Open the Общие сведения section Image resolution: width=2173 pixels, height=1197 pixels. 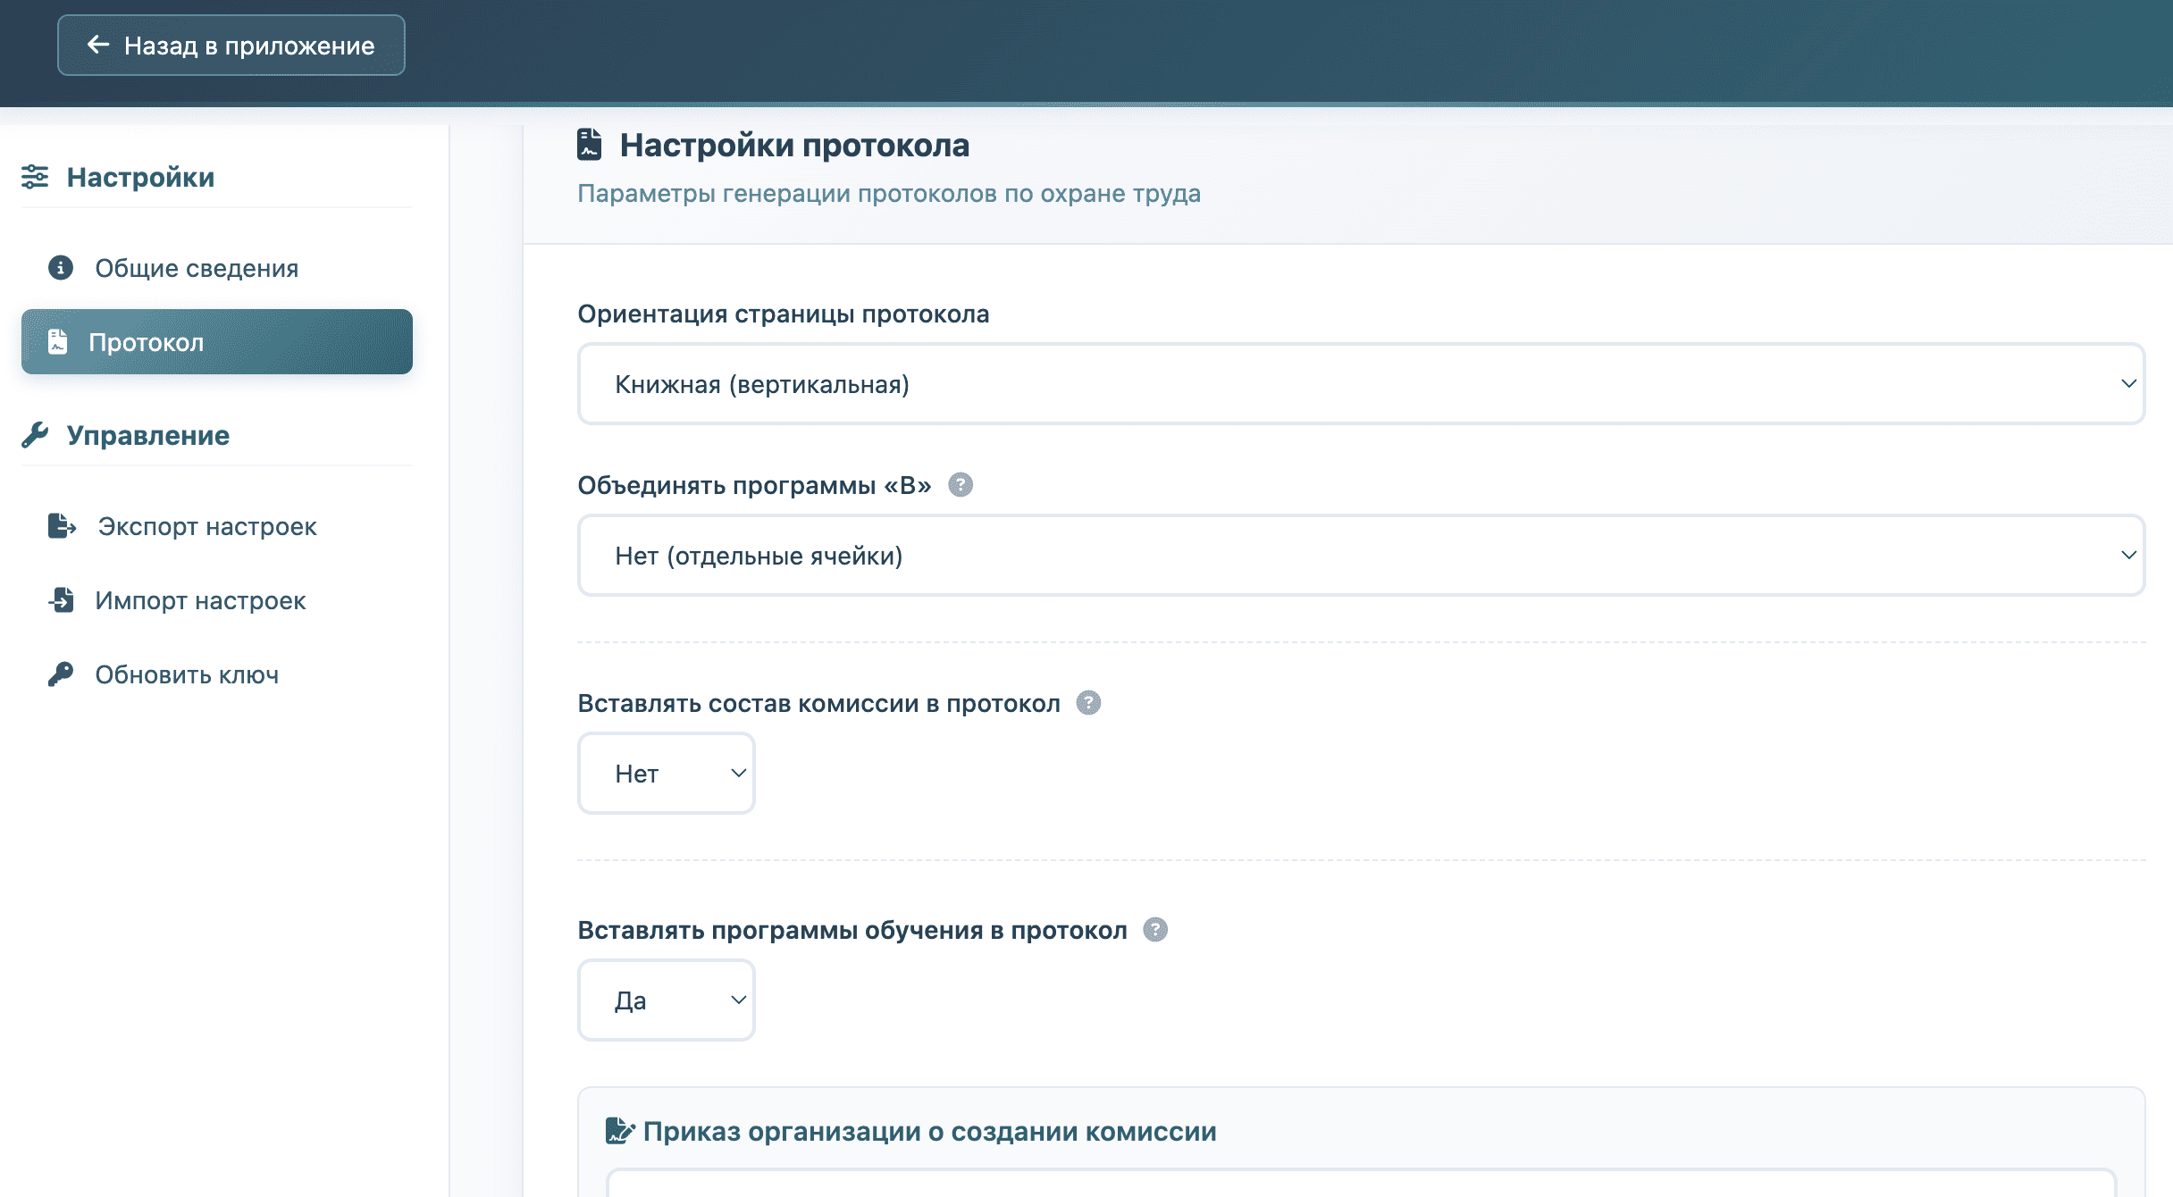coord(217,268)
